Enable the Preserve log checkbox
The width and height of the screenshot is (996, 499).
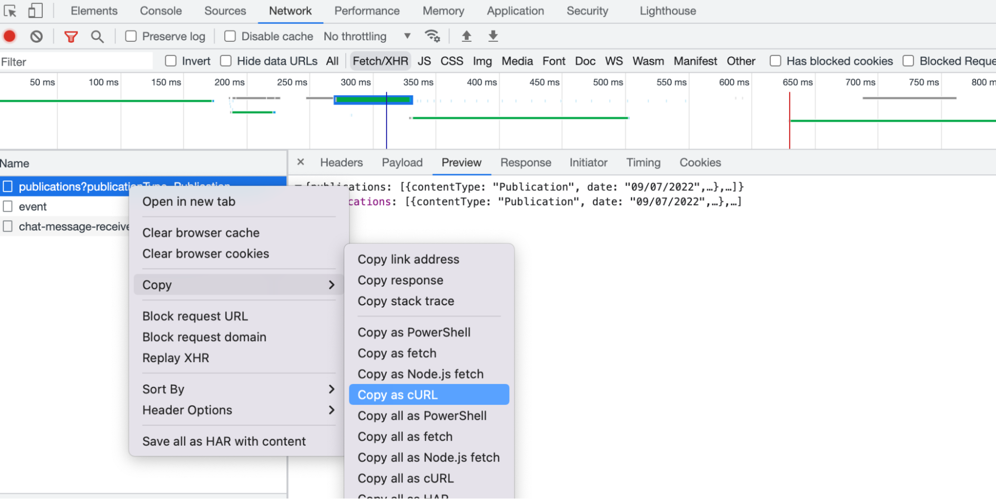131,36
